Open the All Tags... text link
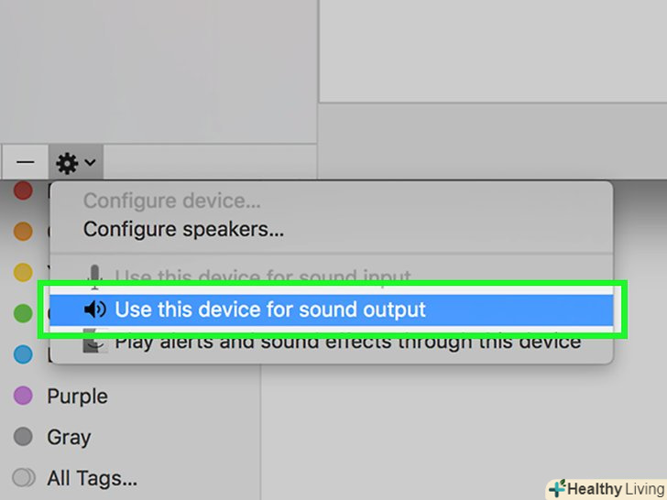Screen dimensions: 667x500 click(x=92, y=478)
